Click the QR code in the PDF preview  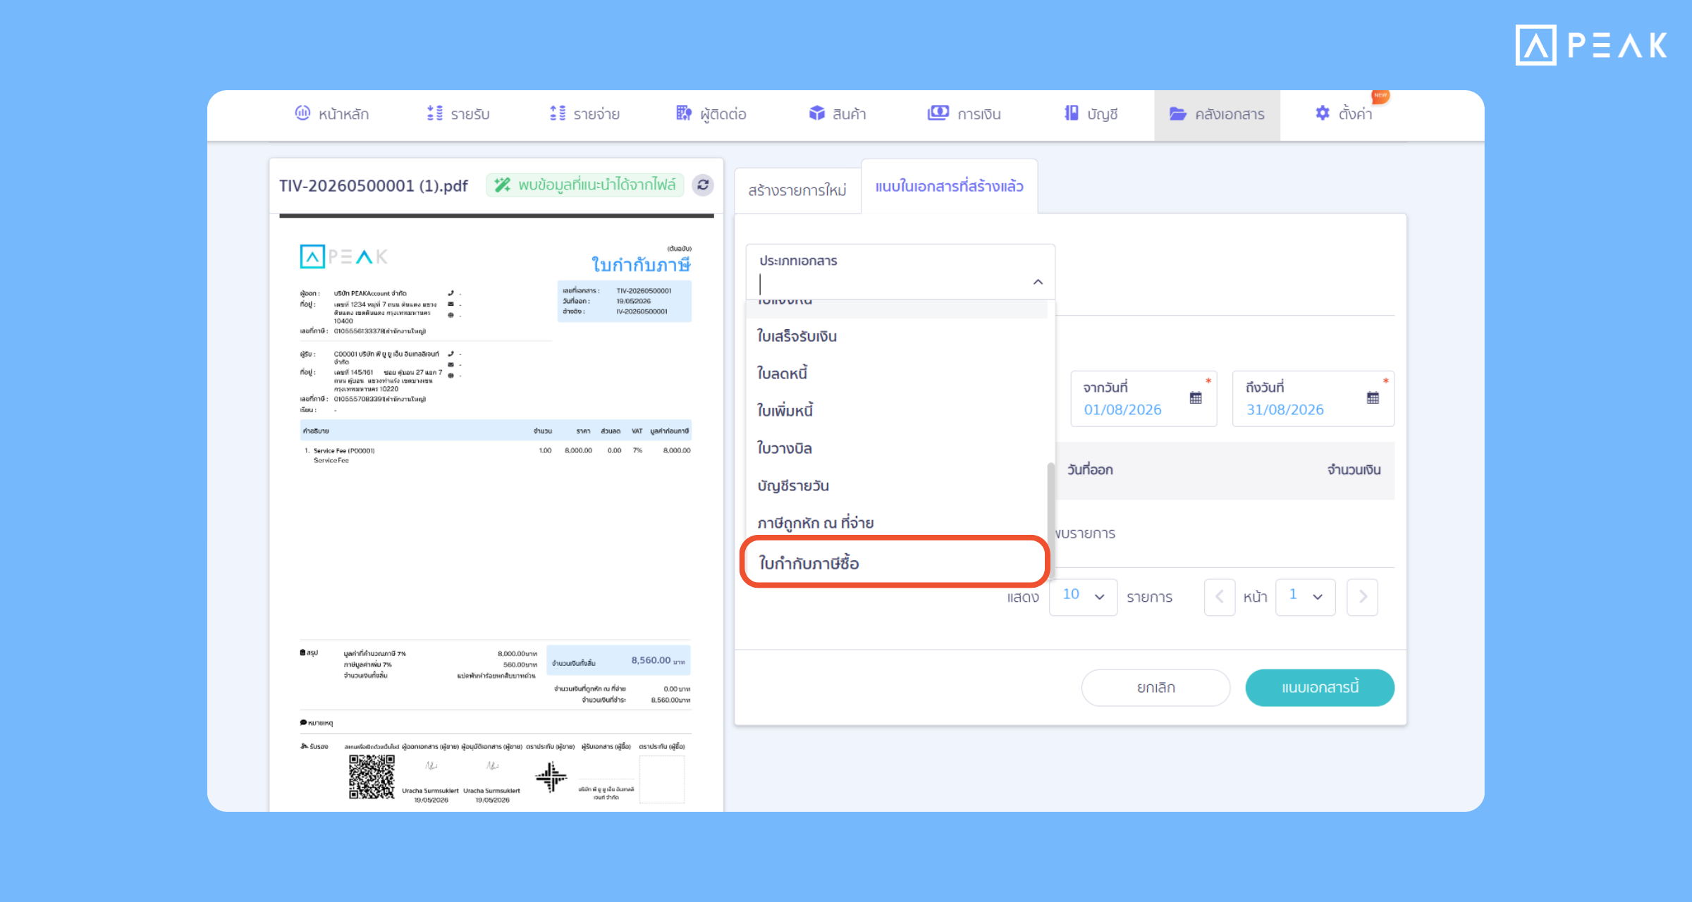click(372, 777)
